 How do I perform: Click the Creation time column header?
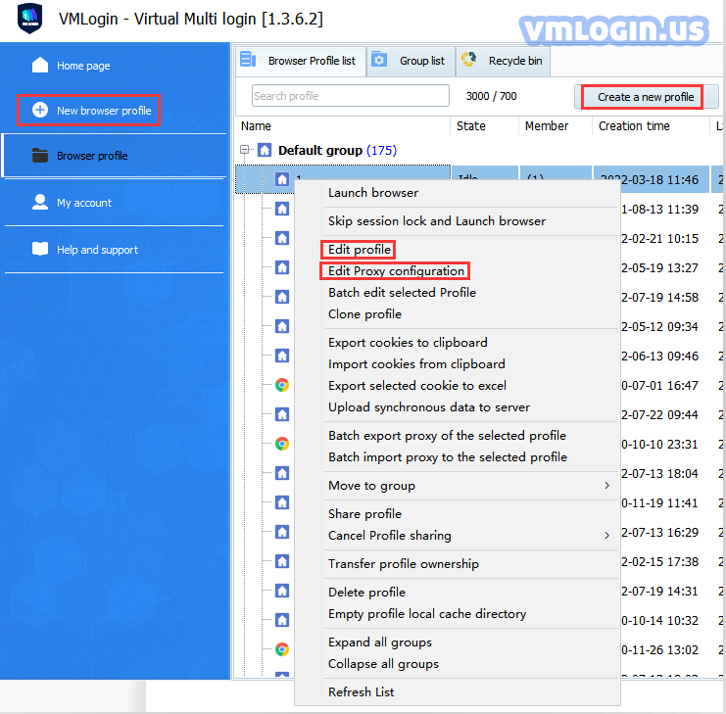coord(650,126)
